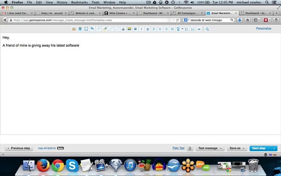Align text to the right
The width and height of the screenshot is (281, 176).
pyautogui.click(x=166, y=29)
